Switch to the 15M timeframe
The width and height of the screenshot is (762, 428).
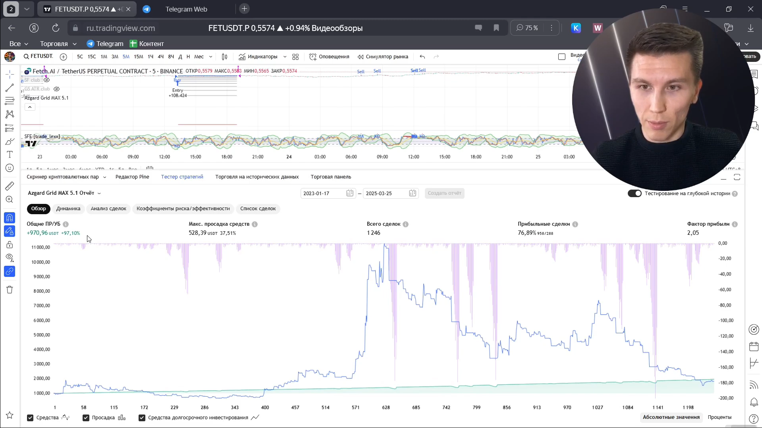pyautogui.click(x=138, y=57)
